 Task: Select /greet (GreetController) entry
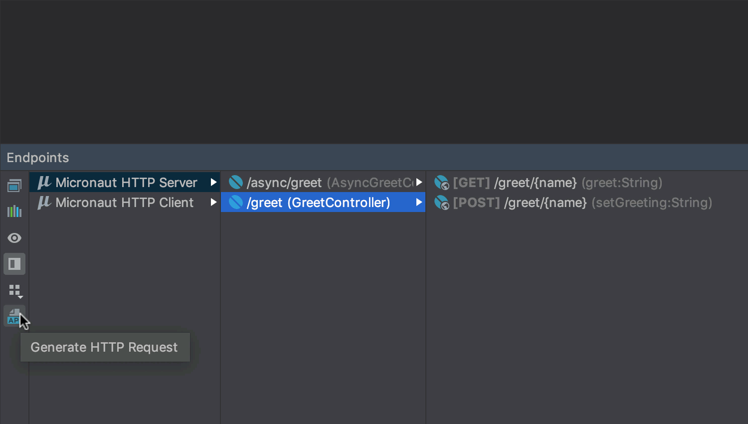323,202
